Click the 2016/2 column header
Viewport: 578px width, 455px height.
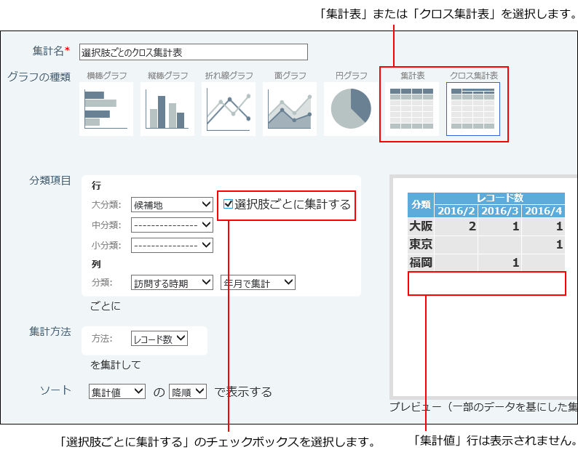point(456,211)
